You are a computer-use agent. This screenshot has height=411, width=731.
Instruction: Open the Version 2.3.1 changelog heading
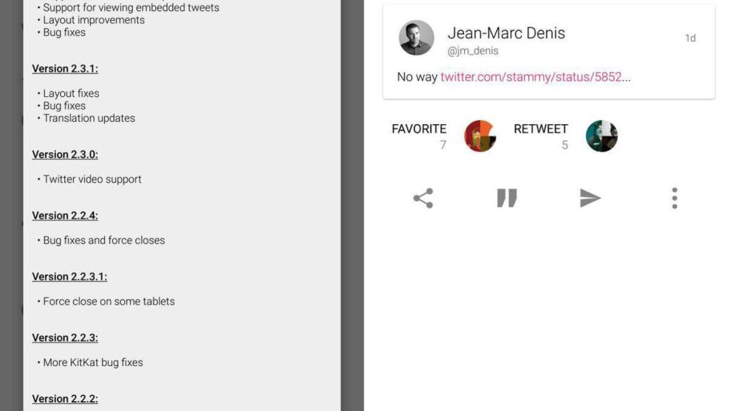(66, 68)
